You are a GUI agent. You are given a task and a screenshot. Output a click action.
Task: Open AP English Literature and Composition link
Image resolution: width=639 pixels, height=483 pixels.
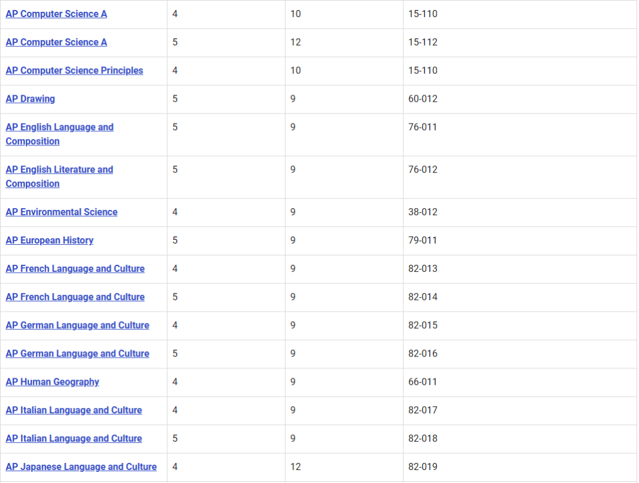[x=59, y=170]
